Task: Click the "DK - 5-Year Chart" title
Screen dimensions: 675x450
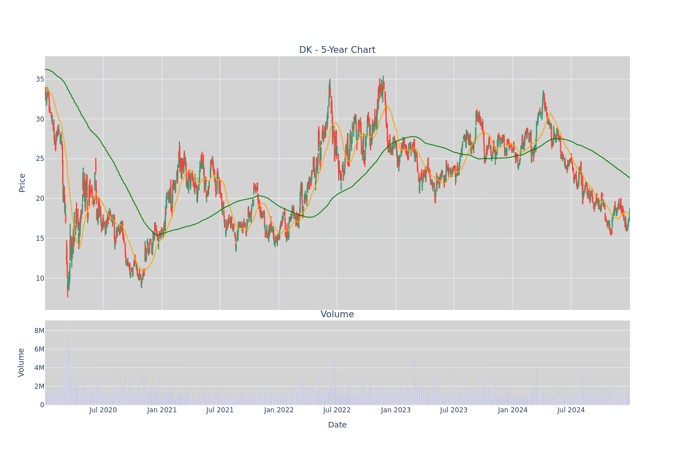Action: point(337,50)
